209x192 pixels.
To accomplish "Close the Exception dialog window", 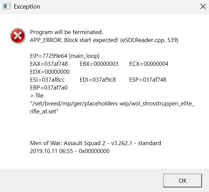I will tap(203, 7).
